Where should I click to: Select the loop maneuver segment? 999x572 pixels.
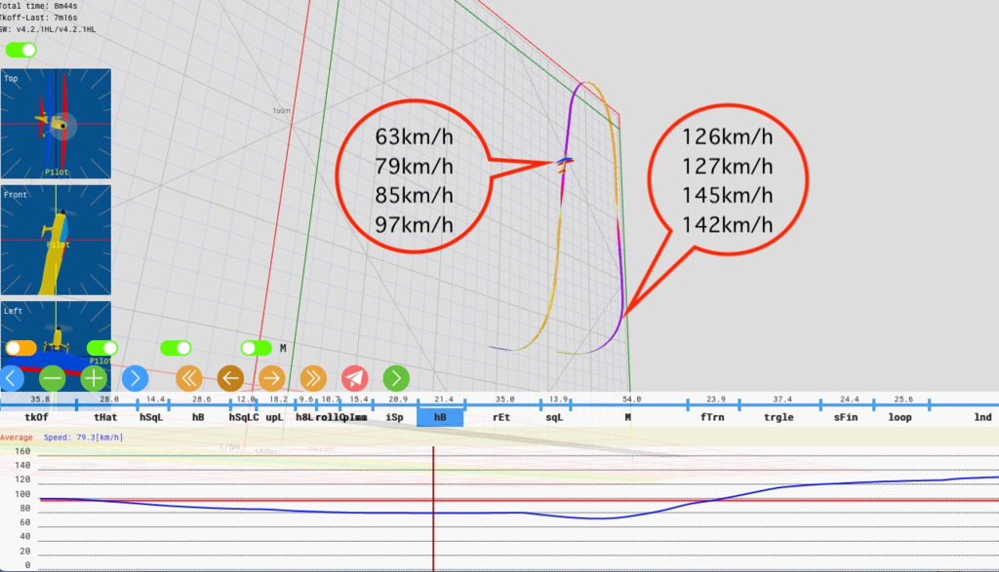click(900, 417)
